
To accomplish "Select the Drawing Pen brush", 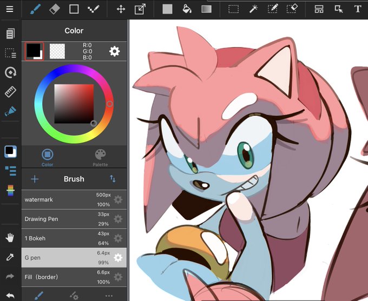I will pyautogui.click(x=74, y=219).
